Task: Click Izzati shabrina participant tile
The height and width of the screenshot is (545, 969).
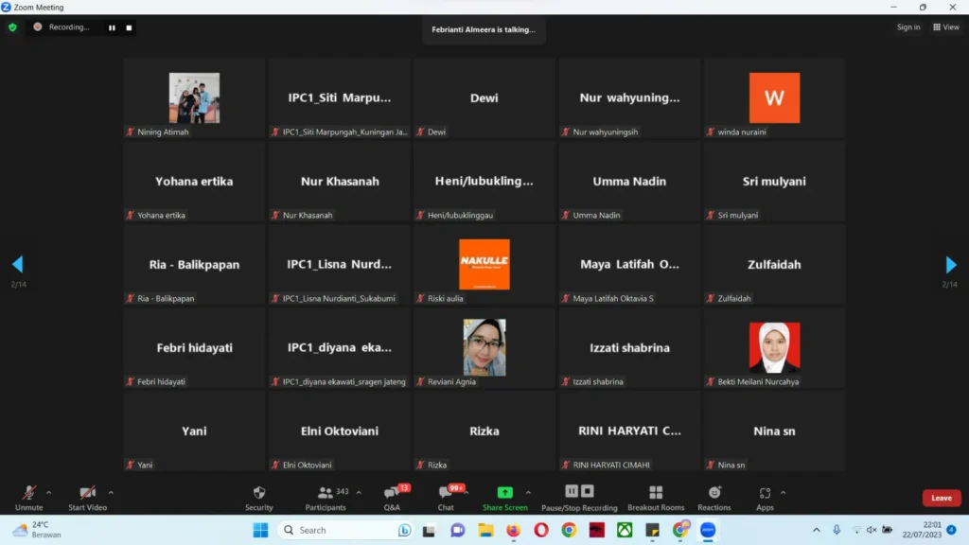Action: click(629, 347)
